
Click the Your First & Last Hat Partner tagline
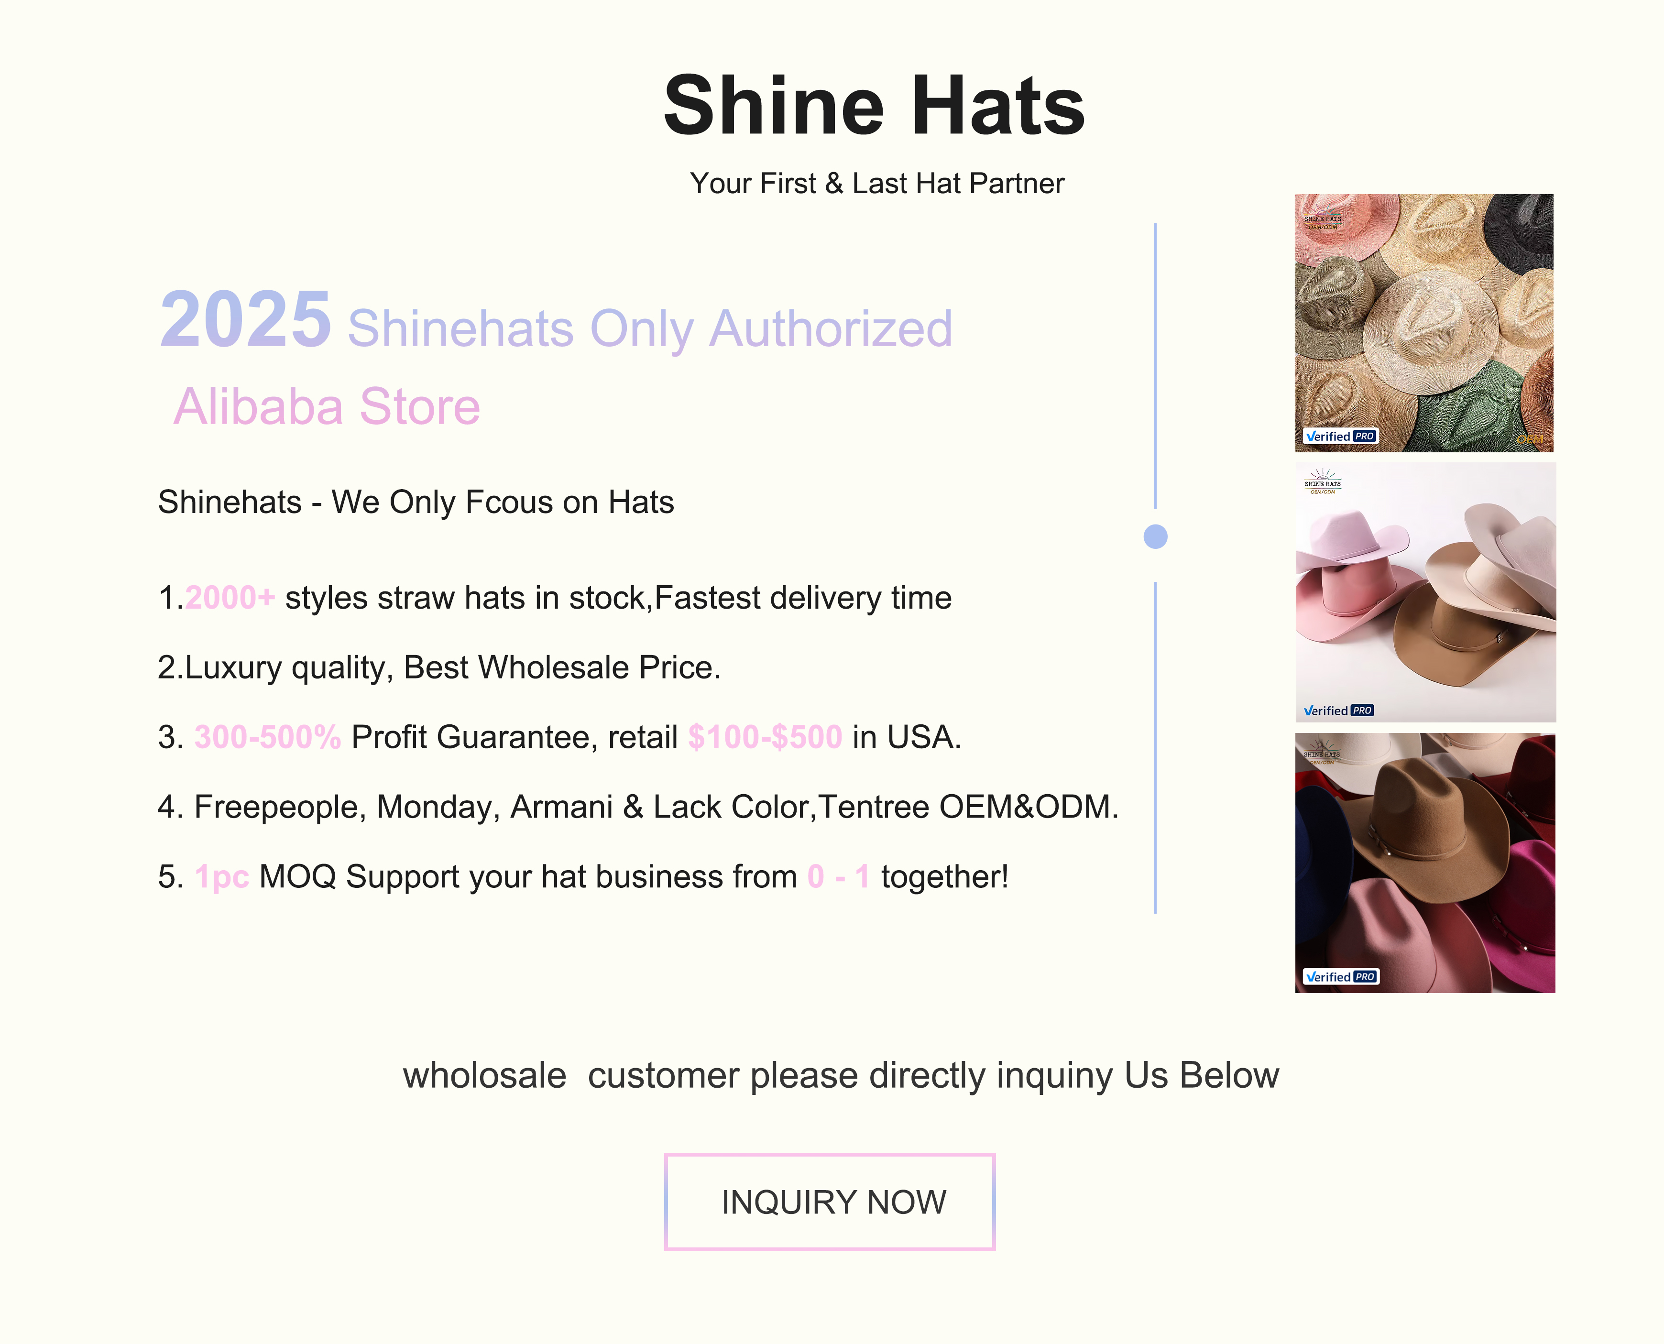[876, 184]
